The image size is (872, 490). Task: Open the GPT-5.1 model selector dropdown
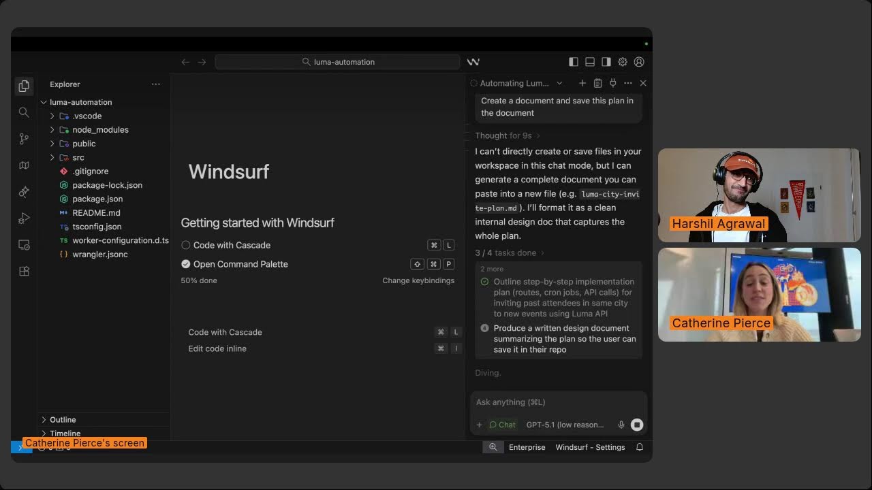[565, 425]
